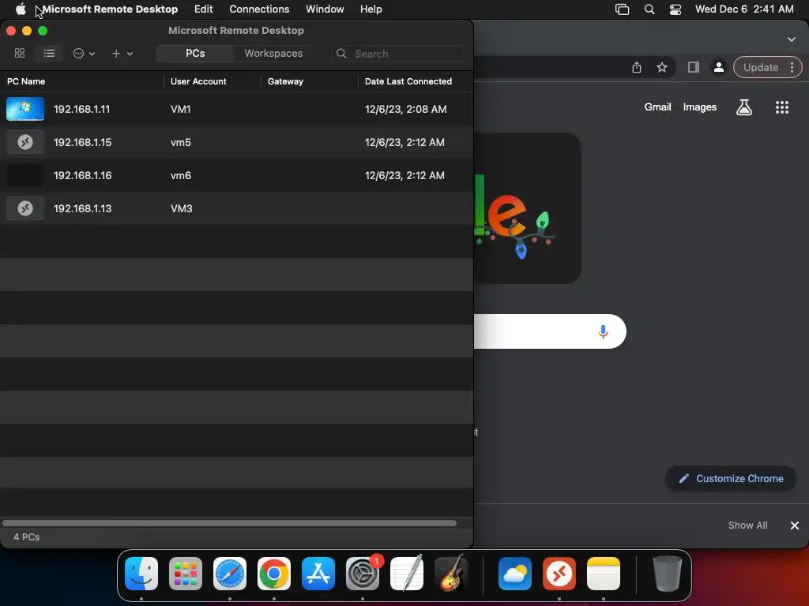Click the VM1 user account cell

[x=181, y=109]
